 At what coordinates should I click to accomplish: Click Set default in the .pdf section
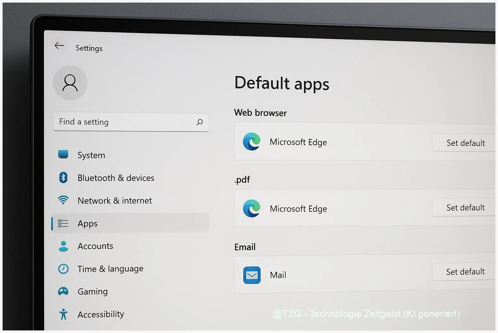pos(465,207)
